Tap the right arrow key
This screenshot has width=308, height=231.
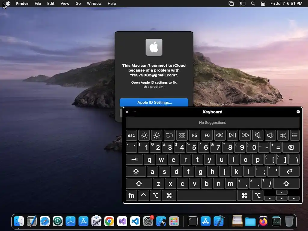(294, 199)
